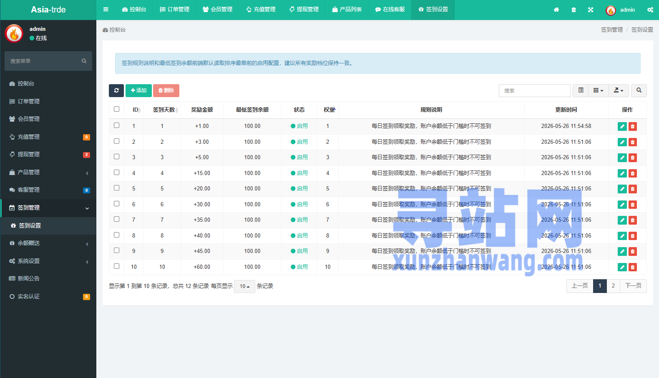
Task: Open admin user menu in top bar
Action: 621,10
